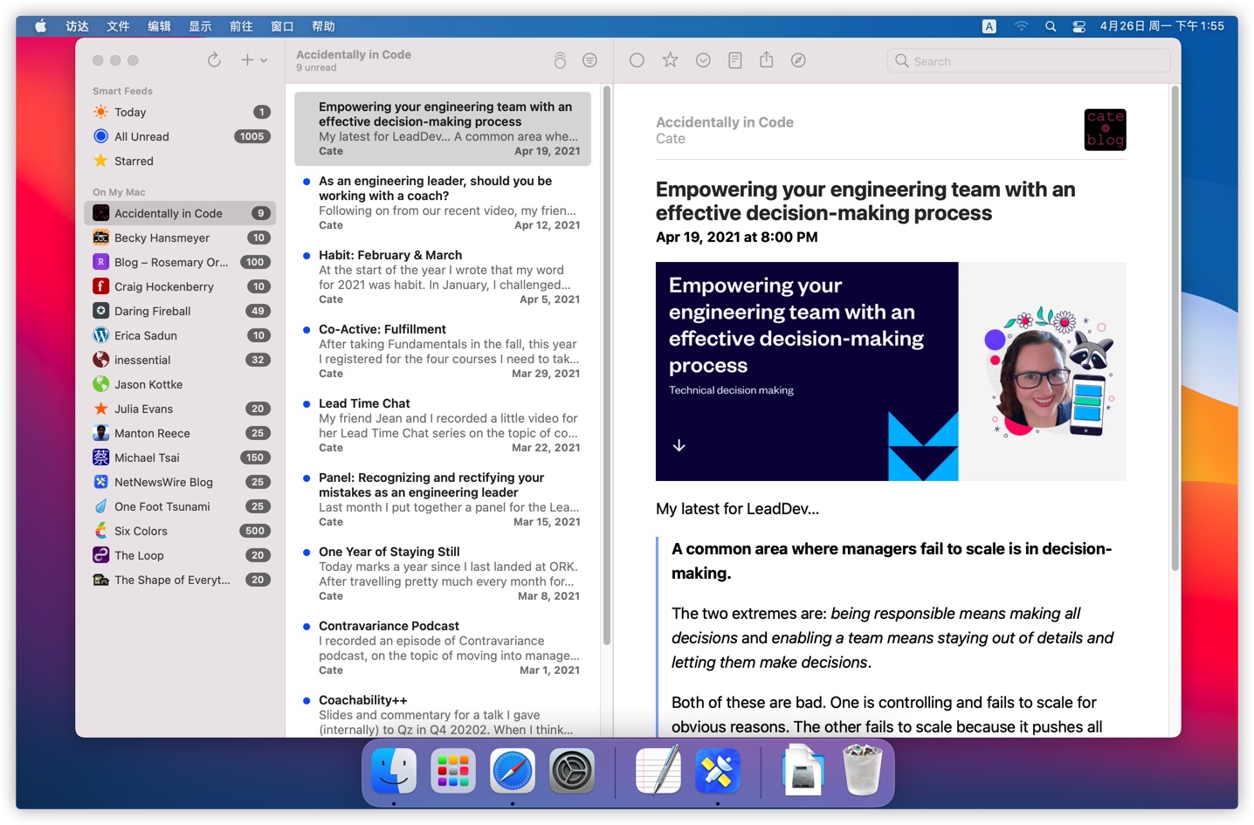1254x825 pixels.
Task: Open the Panel: Recognizing and rectifying mistakes article
Action: 443,499
